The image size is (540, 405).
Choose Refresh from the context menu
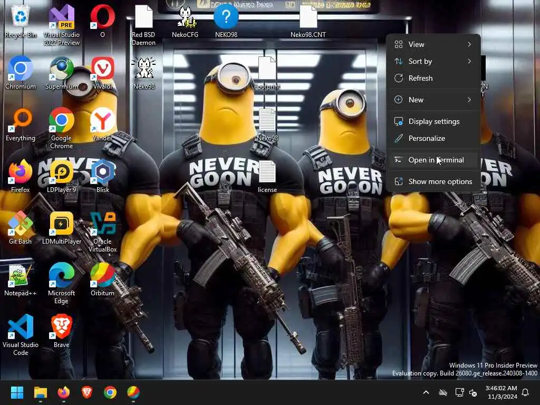[x=433, y=78]
